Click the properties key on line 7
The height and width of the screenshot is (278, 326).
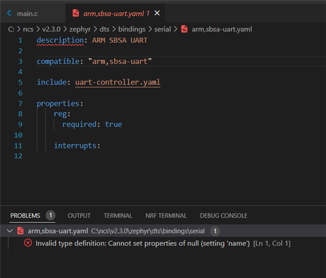tap(58, 104)
